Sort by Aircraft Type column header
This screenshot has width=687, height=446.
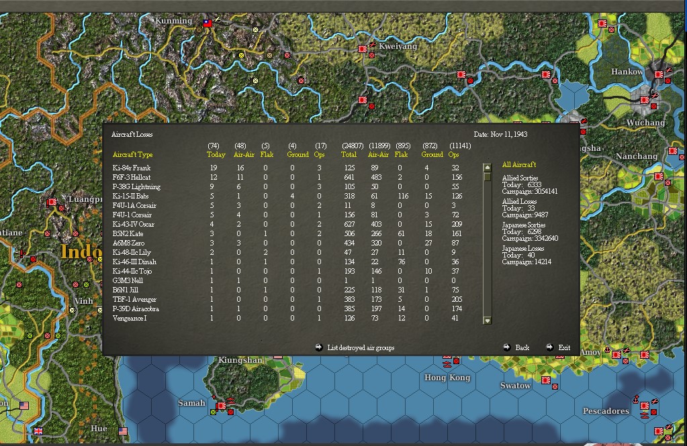[x=132, y=154]
